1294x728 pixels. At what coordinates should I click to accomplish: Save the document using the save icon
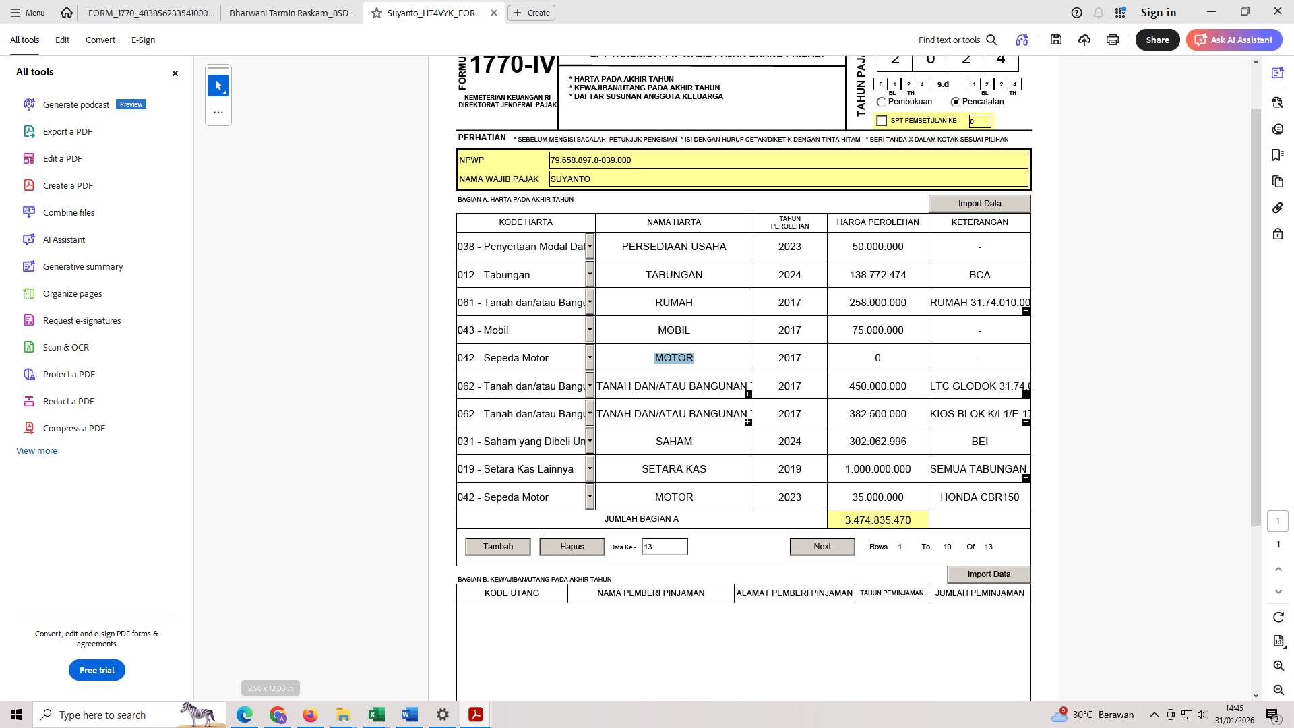pos(1056,40)
